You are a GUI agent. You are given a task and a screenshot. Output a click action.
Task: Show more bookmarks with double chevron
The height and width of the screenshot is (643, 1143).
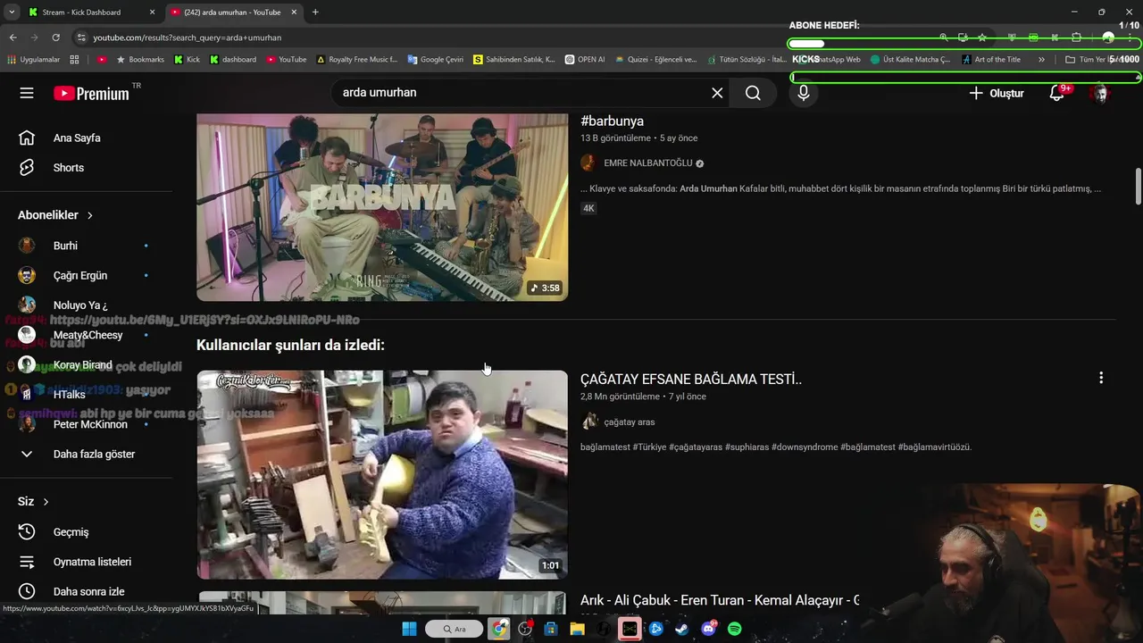tap(1041, 60)
